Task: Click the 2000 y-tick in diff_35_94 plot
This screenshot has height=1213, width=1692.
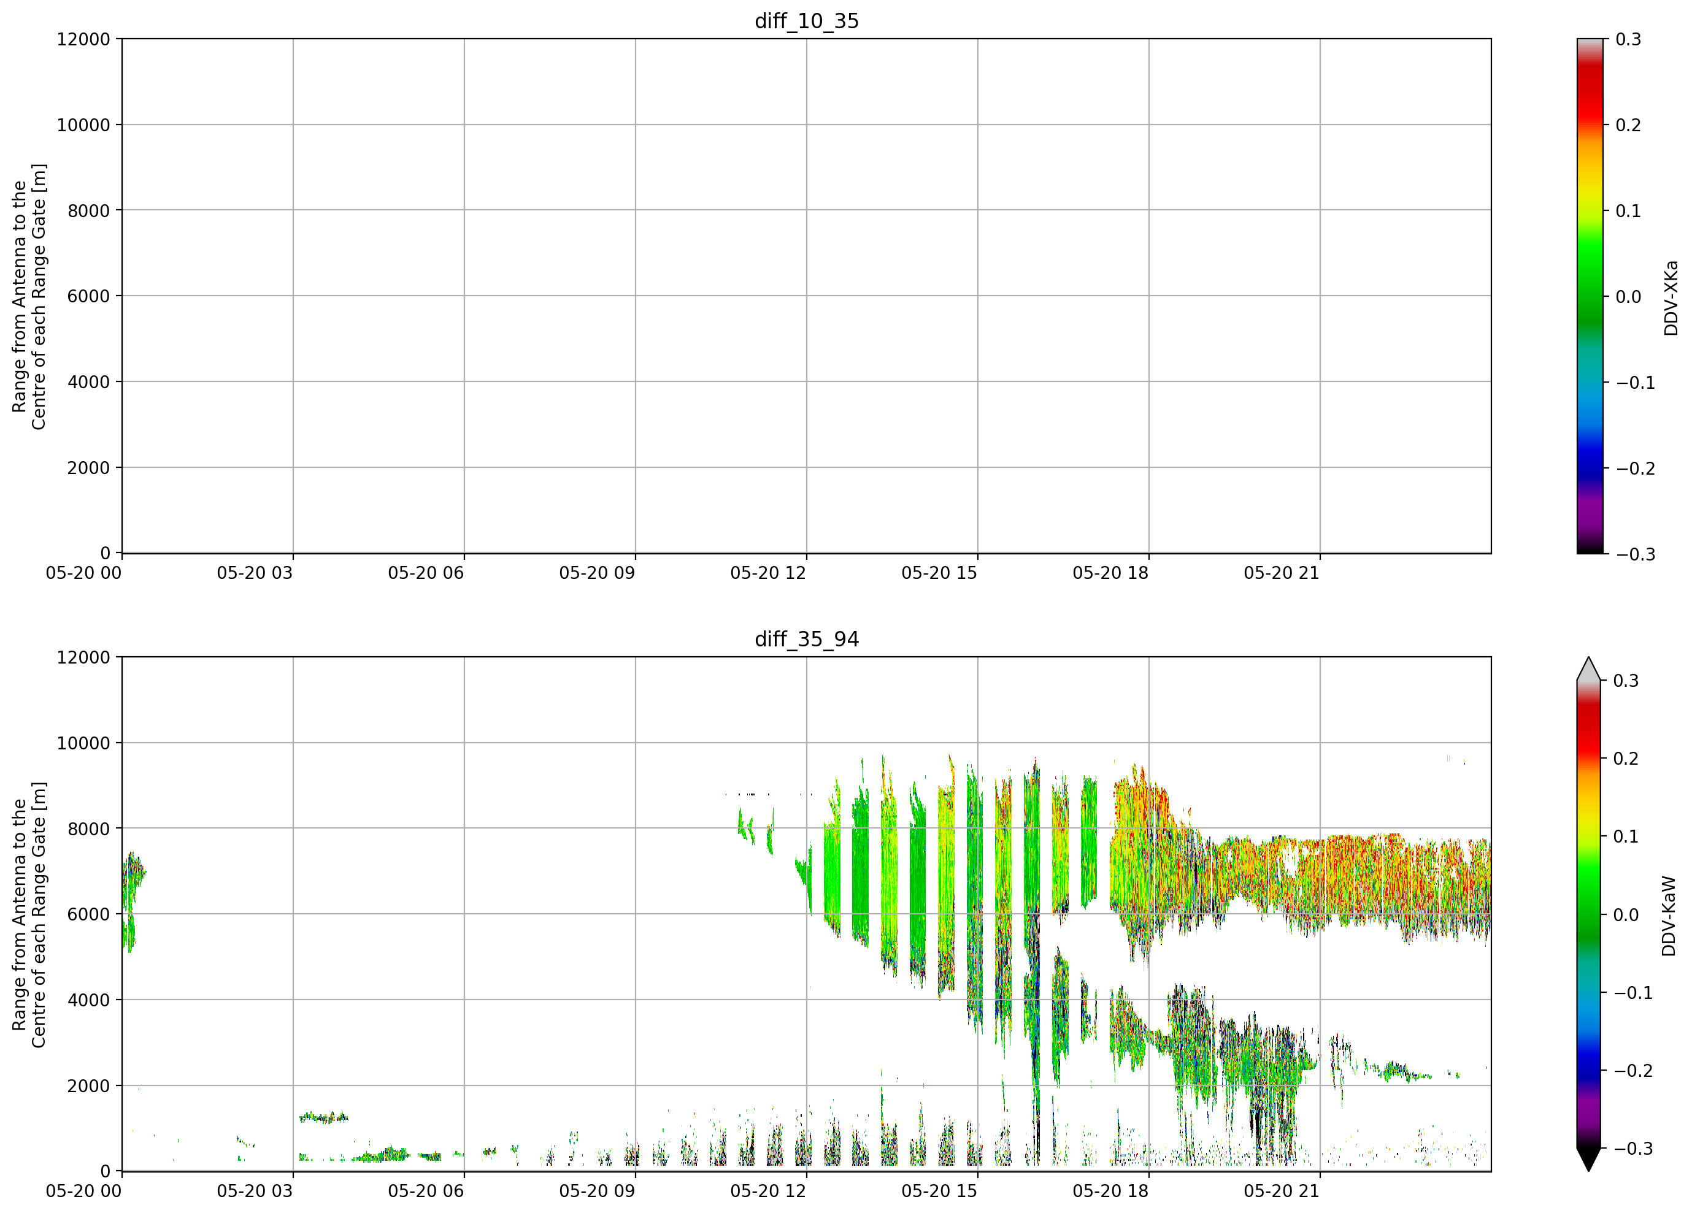Action: [89, 1086]
